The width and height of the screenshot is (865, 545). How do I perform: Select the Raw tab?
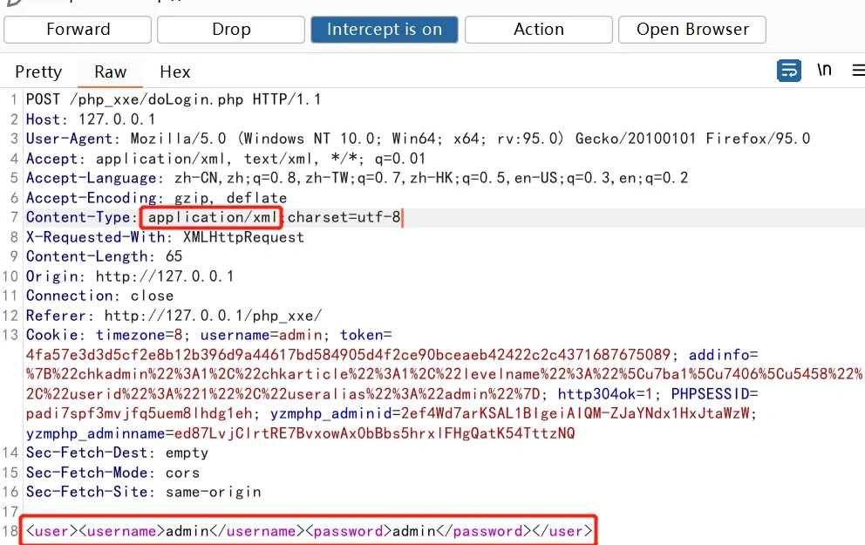click(x=111, y=72)
